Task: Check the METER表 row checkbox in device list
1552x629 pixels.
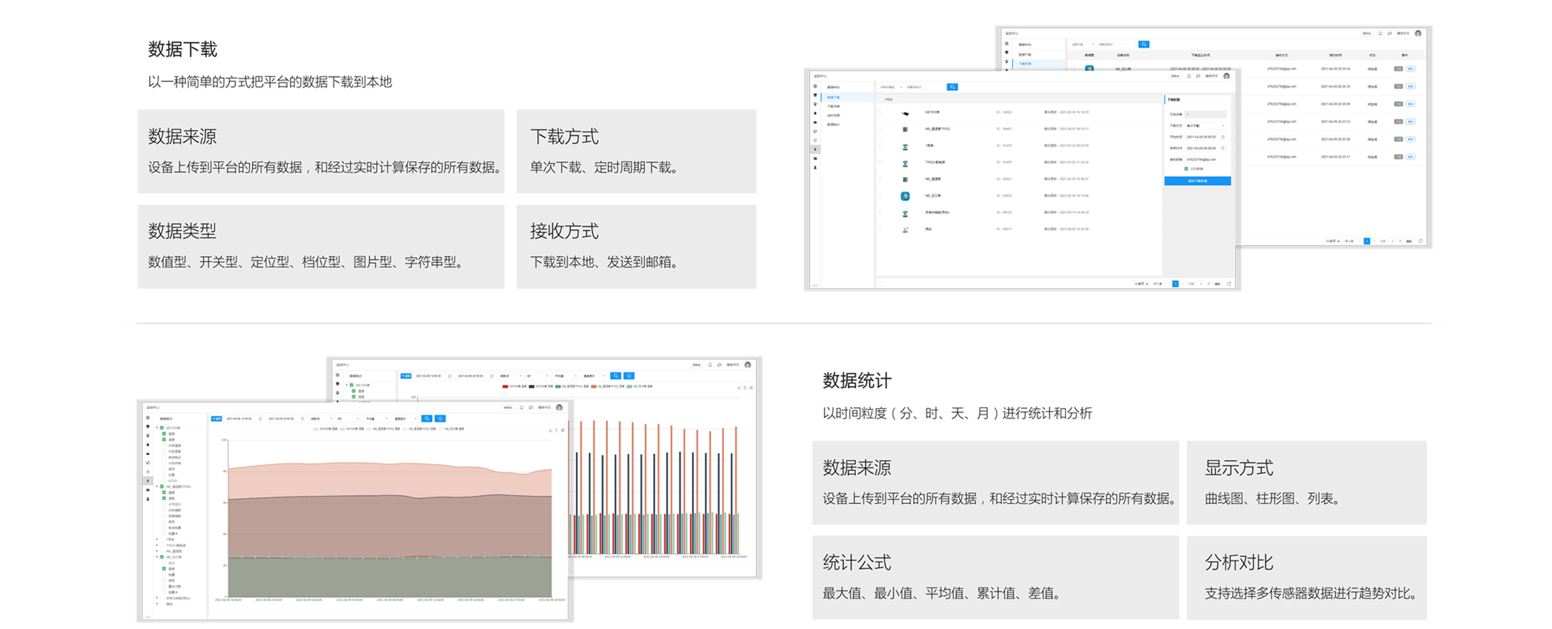Action: click(880, 112)
